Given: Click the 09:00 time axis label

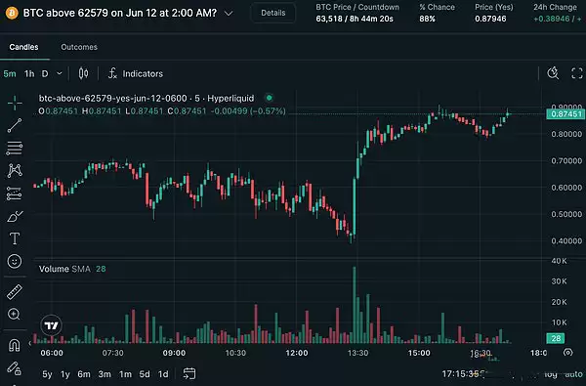Looking at the screenshot, I should [x=174, y=353].
